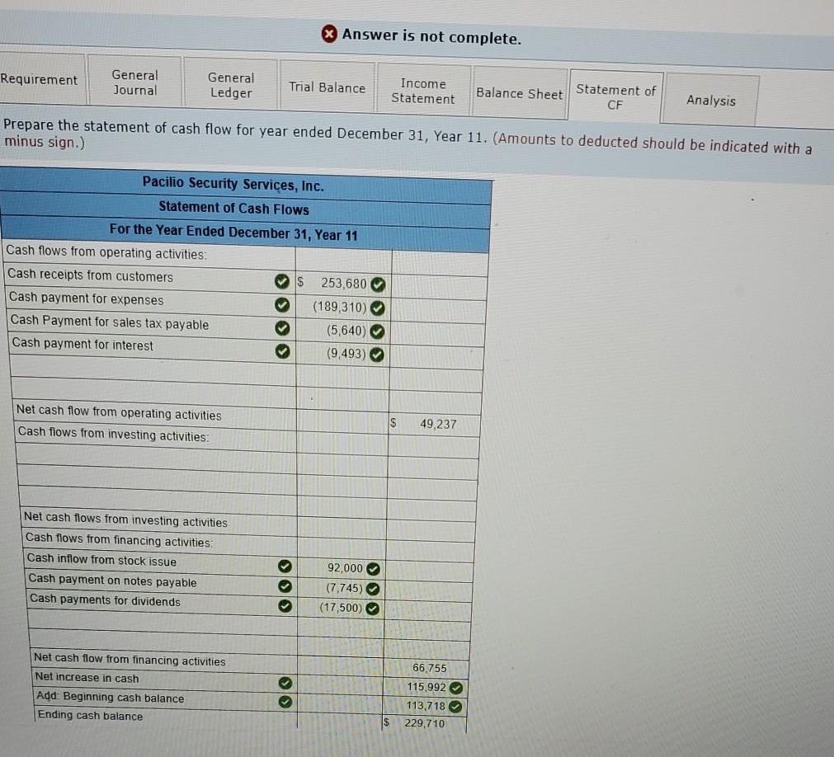Viewport: 834px width, 757px height.
Task: Select the Cash inflow from stock issue label
Action: click(x=101, y=560)
